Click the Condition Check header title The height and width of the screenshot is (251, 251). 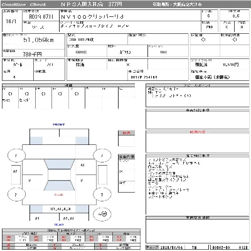pyautogui.click(x=24, y=4)
